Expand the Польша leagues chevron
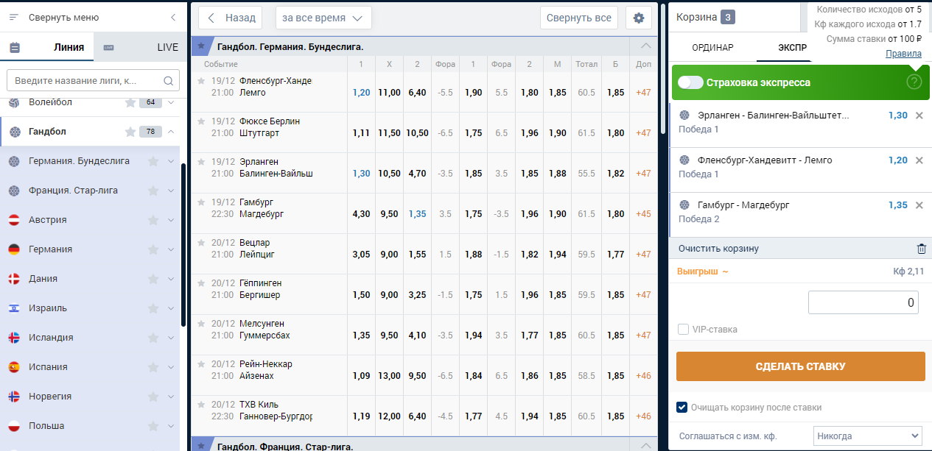932x451 pixels. (171, 426)
